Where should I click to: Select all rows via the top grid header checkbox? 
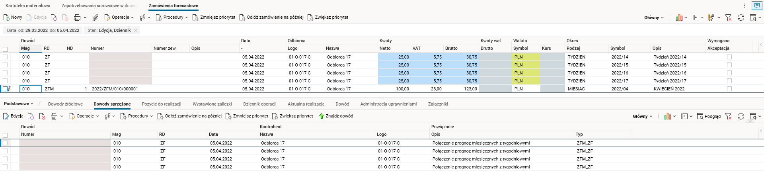click(5, 49)
